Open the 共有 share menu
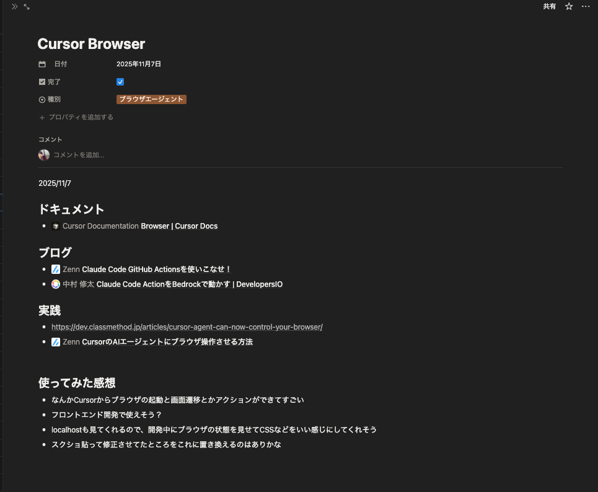Image resolution: width=598 pixels, height=492 pixels. (549, 6)
